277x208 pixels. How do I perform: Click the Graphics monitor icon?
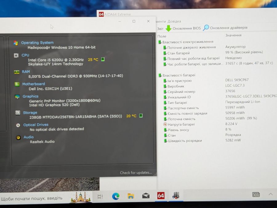(x=17, y=97)
